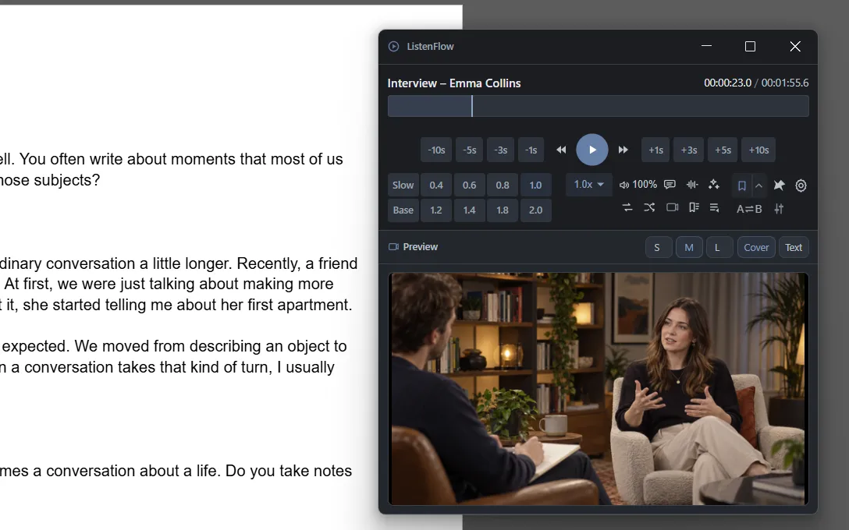Select the S preview size
The image size is (849, 530).
[659, 247]
